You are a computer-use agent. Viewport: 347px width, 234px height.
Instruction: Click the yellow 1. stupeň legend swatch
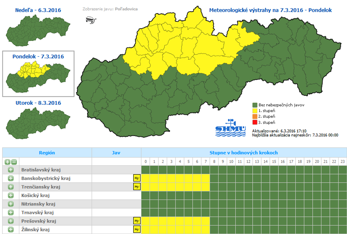pyautogui.click(x=255, y=111)
